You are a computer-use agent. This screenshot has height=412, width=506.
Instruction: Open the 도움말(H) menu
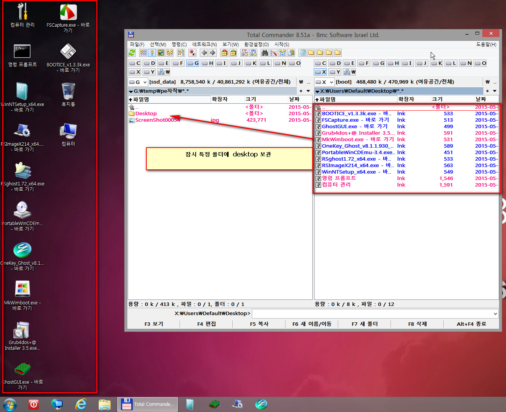(486, 44)
